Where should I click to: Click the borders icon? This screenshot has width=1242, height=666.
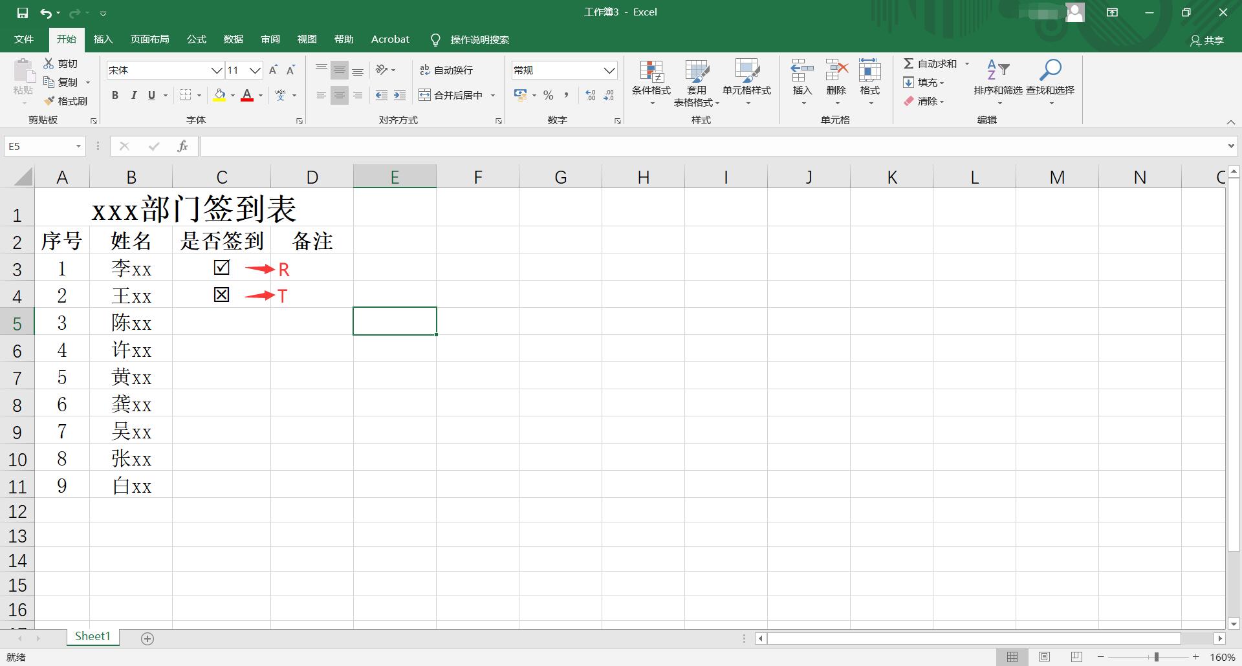click(x=185, y=95)
